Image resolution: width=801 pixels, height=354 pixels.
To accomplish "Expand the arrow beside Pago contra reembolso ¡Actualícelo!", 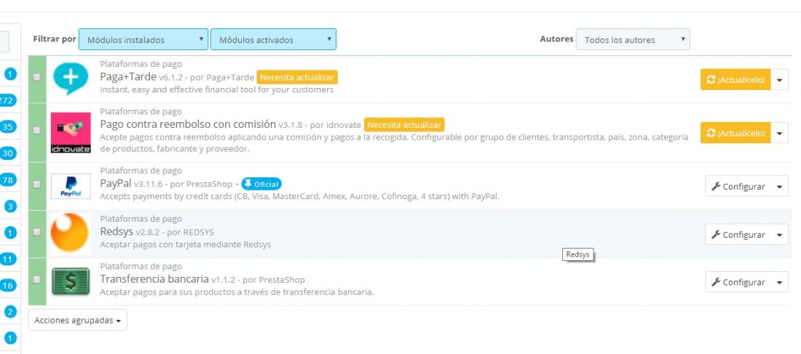I will point(780,132).
